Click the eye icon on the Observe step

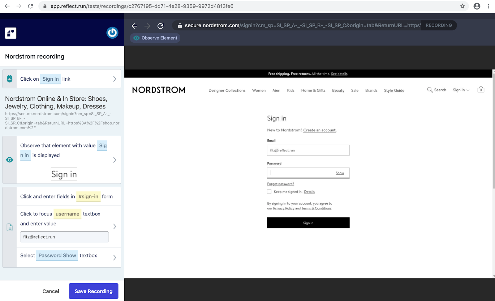pyautogui.click(x=9, y=159)
